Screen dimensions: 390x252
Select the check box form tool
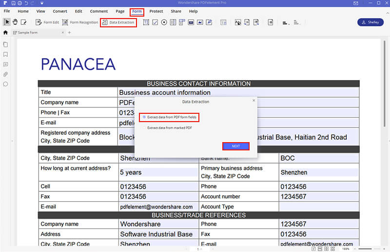[155, 22]
